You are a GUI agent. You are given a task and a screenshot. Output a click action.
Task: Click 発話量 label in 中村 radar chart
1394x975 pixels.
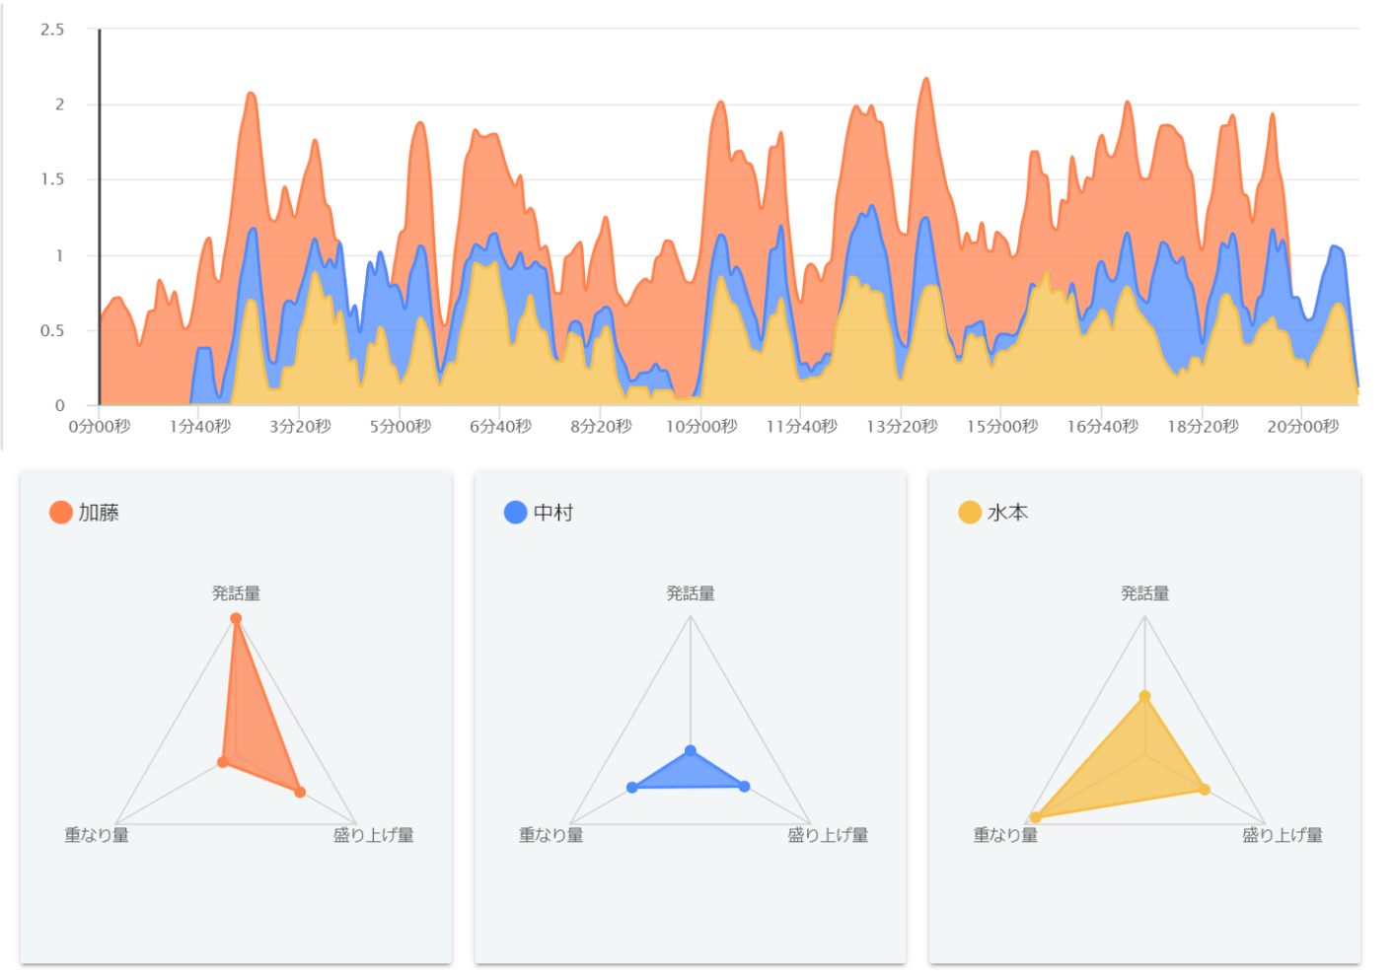tap(691, 593)
